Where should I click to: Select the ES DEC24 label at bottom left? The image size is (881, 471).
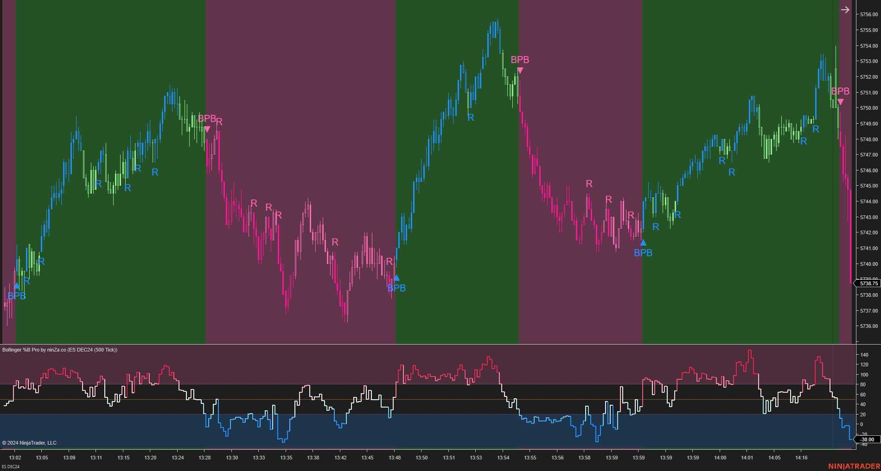pos(10,467)
